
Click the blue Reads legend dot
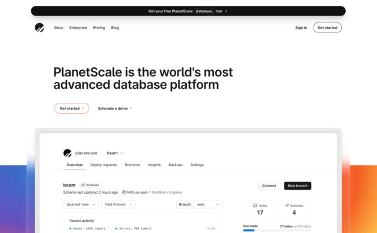[71, 228]
